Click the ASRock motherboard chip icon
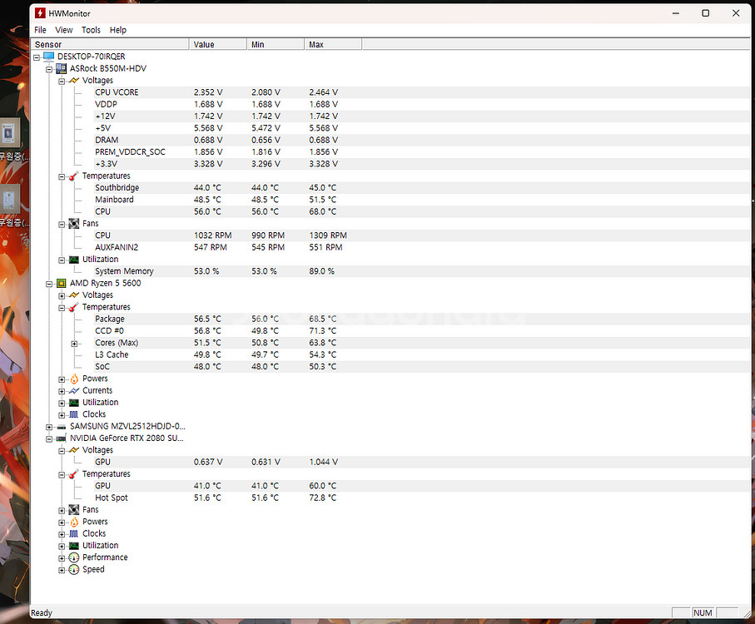 tap(61, 69)
